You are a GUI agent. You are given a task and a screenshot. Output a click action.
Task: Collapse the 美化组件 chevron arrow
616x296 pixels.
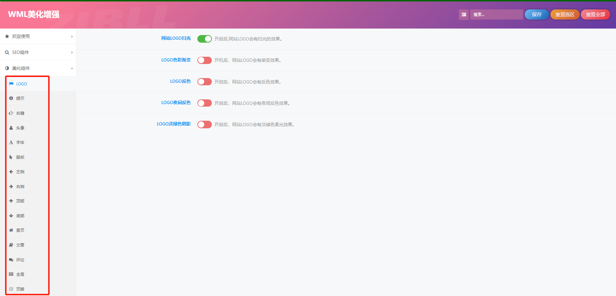[x=72, y=68]
